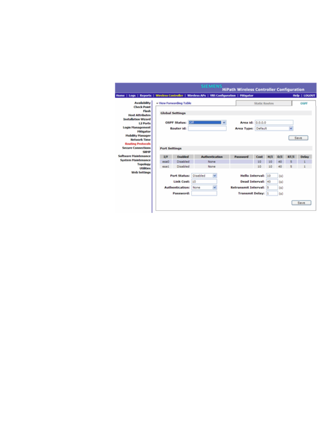Screen dimensions: 317x447
Task: Open Mitigator in the sidebar
Action: click(144, 131)
